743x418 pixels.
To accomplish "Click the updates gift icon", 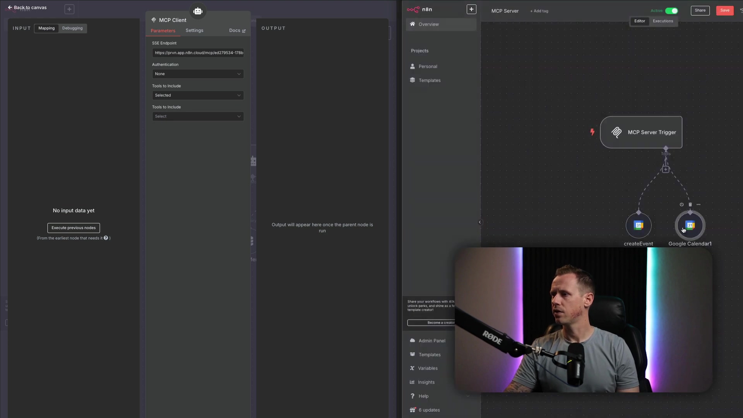I will point(413,410).
